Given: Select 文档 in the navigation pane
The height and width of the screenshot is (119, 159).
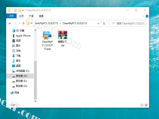Looking at the screenshot, I should pyautogui.click(x=16, y=51).
